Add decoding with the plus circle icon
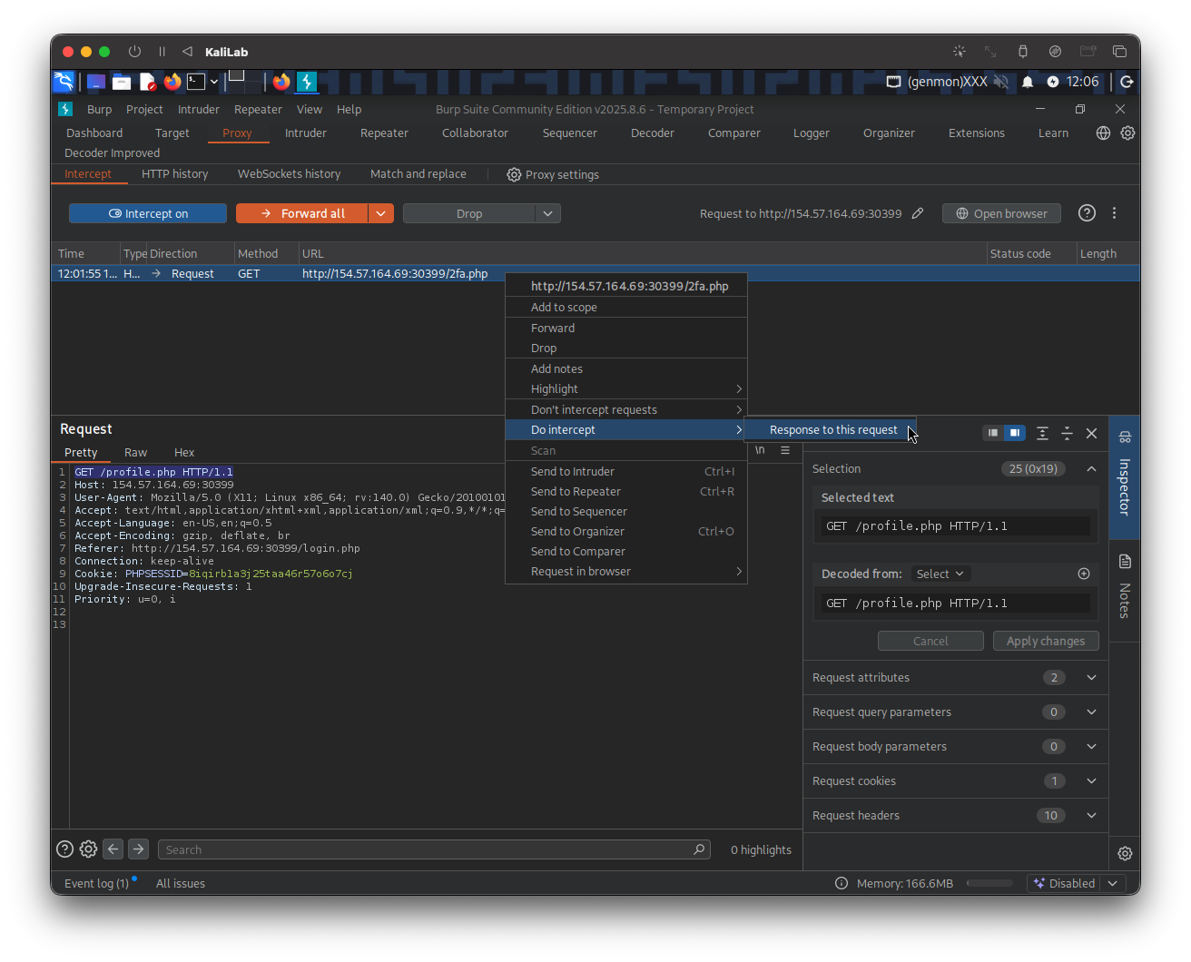The image size is (1191, 962). click(1083, 574)
